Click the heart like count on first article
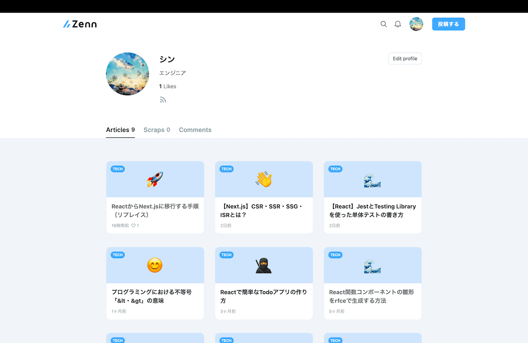 (135, 226)
